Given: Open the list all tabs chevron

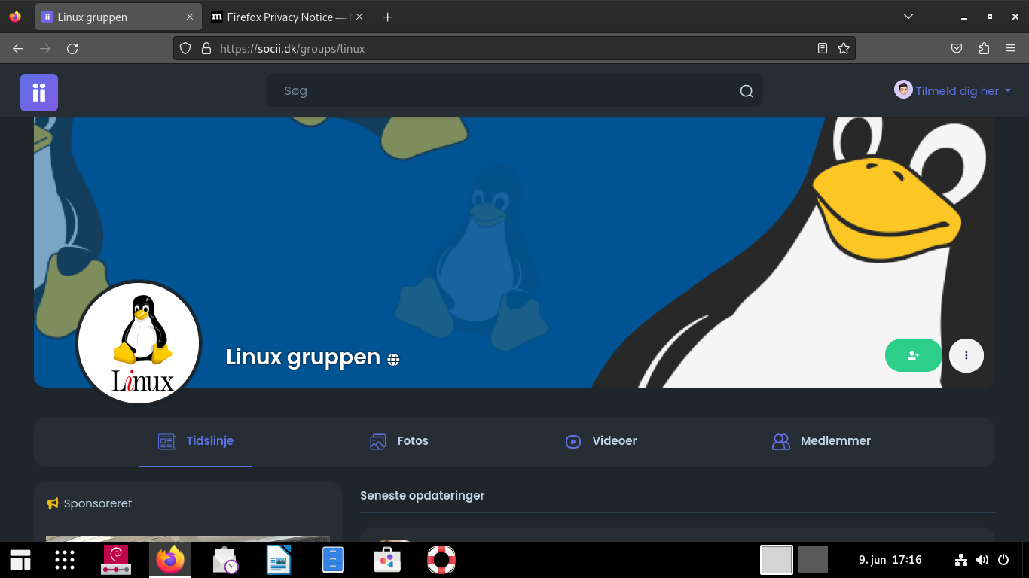Looking at the screenshot, I should click(x=908, y=17).
